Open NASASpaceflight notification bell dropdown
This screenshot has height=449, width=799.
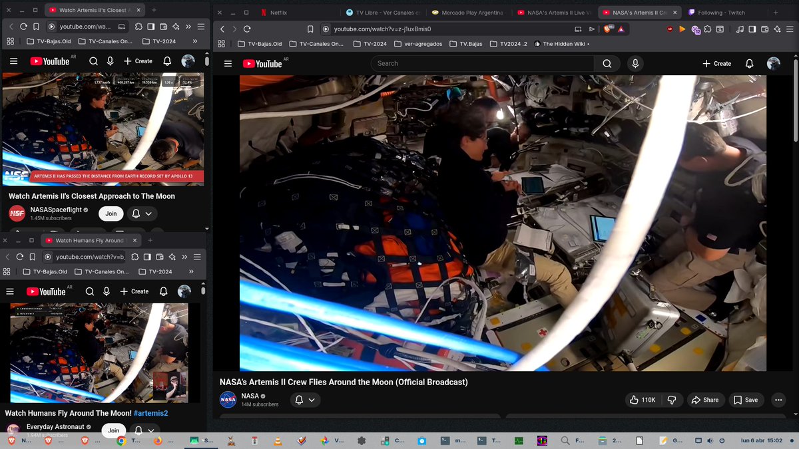click(x=142, y=214)
